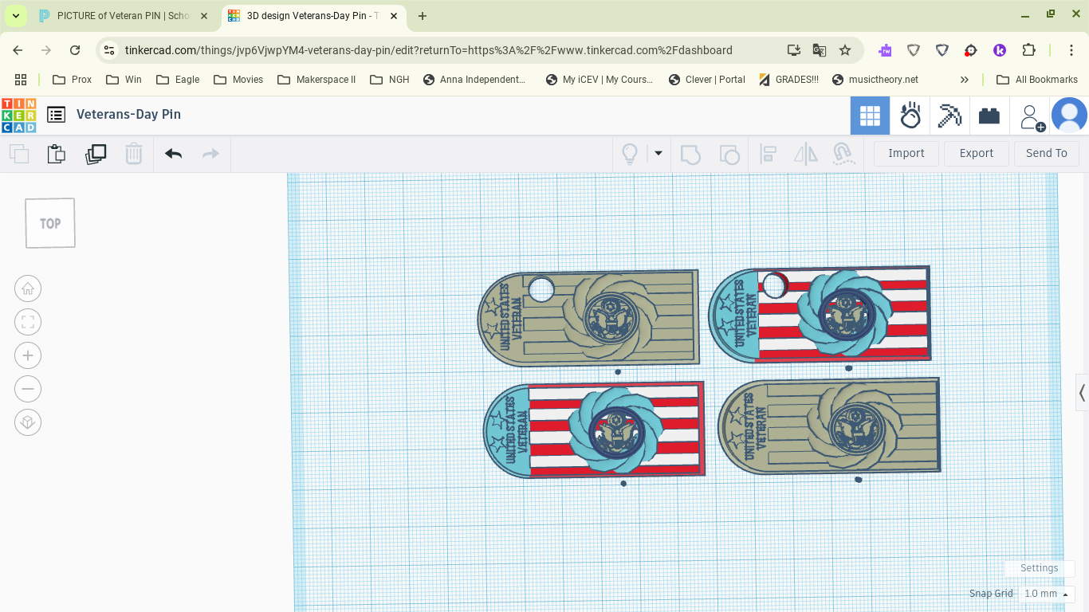Click the translate page icon
The width and height of the screenshot is (1089, 612).
pyautogui.click(x=820, y=50)
